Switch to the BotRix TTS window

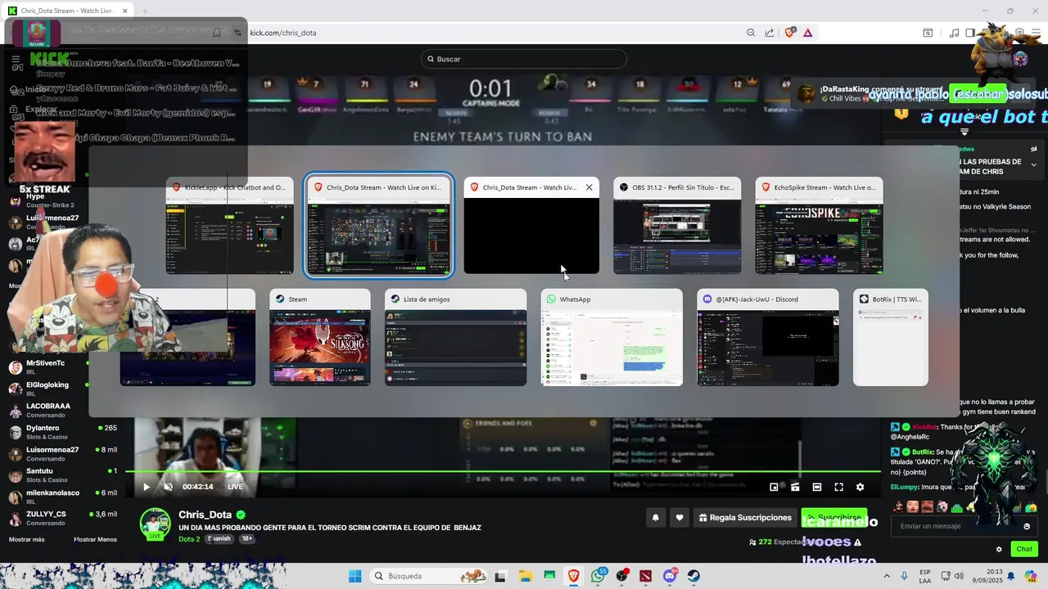pos(891,337)
